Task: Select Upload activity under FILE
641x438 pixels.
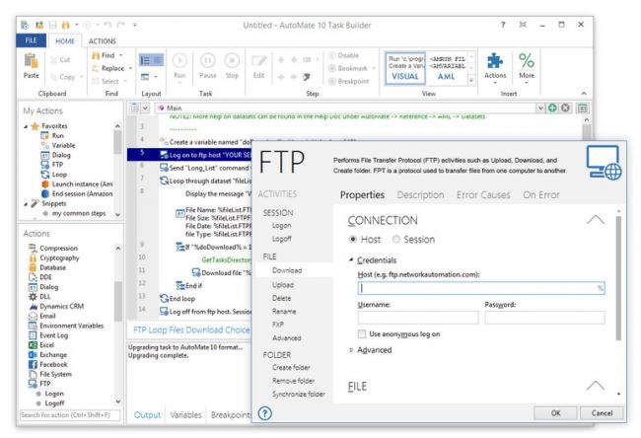Action: [x=283, y=285]
